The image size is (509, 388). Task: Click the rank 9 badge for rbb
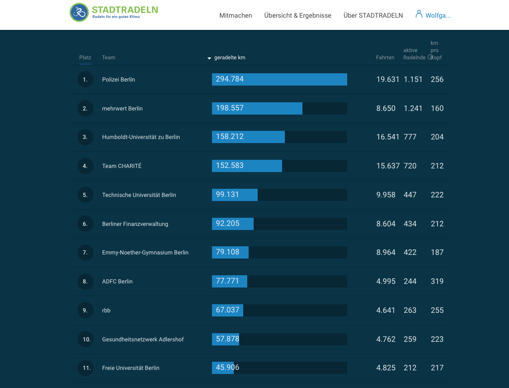pos(85,310)
